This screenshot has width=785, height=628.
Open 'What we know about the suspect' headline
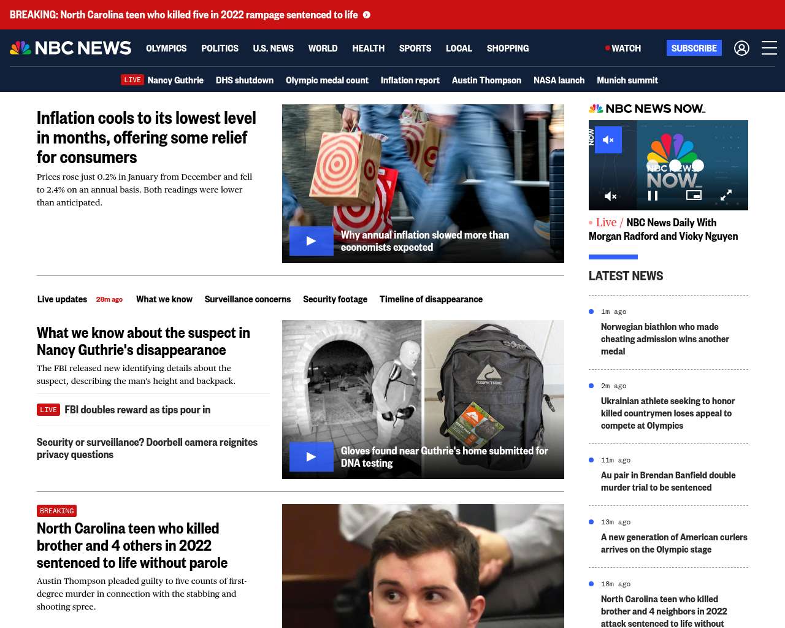[144, 341]
